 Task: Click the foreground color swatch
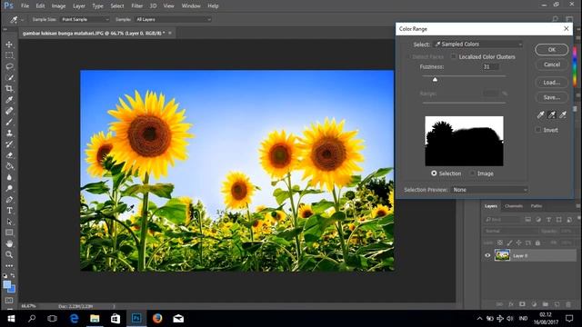[x=7, y=284]
